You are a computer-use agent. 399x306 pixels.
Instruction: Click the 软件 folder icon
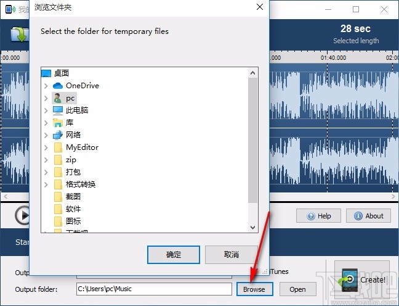(x=58, y=209)
